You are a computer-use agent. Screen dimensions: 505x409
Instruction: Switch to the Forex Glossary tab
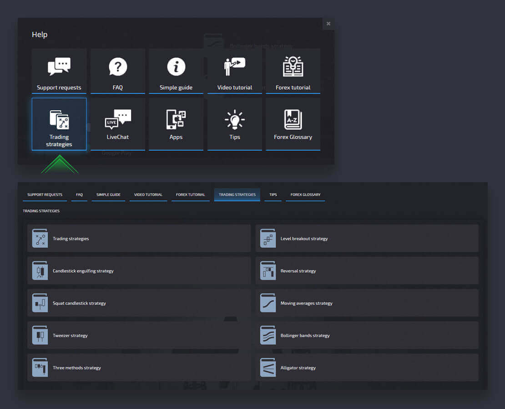point(305,194)
